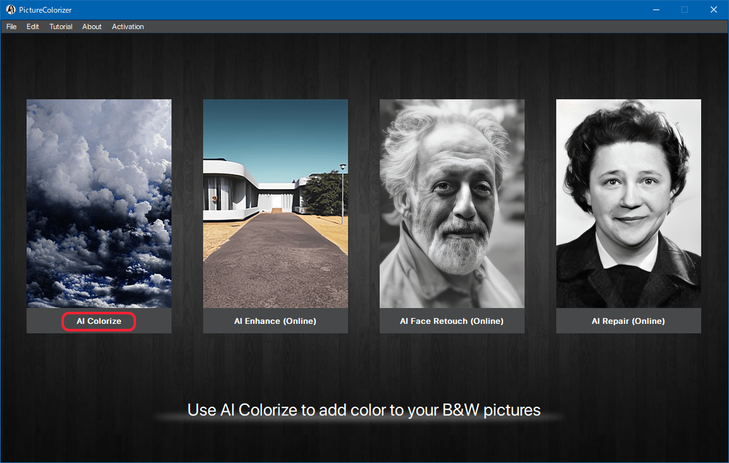Select the white building driveway thumbnail

[275, 203]
